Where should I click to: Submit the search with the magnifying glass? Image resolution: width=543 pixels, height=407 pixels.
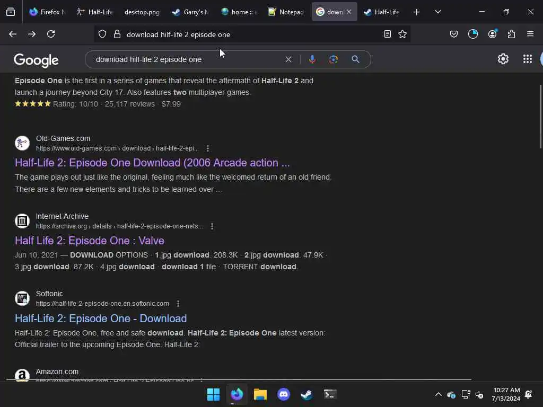[x=355, y=59]
